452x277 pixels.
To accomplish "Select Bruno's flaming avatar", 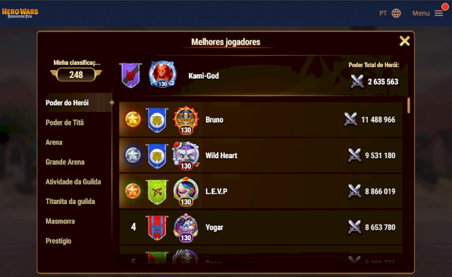I will tap(186, 120).
